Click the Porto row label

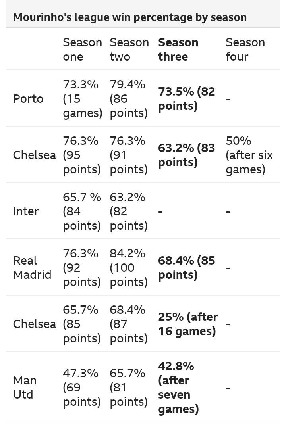pos(28,98)
